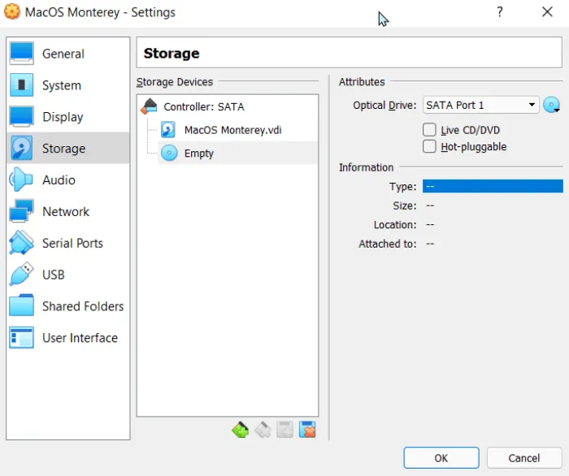The height and width of the screenshot is (476, 569).
Task: Open the General settings section
Action: tap(63, 54)
